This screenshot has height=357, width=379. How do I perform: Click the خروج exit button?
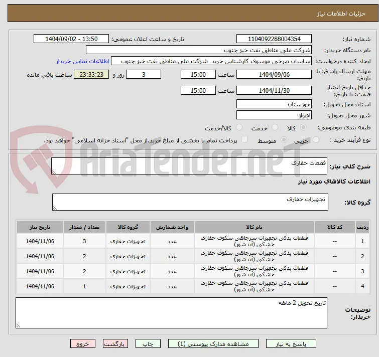83,343
